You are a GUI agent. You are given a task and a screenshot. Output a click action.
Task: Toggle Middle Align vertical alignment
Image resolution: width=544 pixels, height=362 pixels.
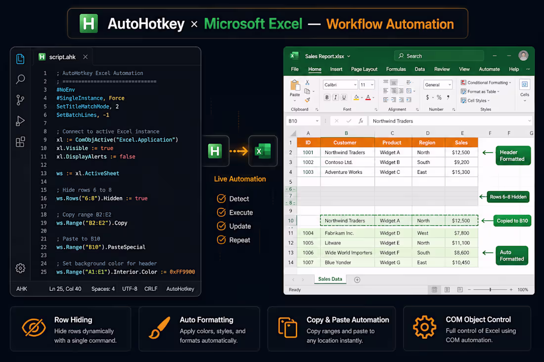(394, 82)
